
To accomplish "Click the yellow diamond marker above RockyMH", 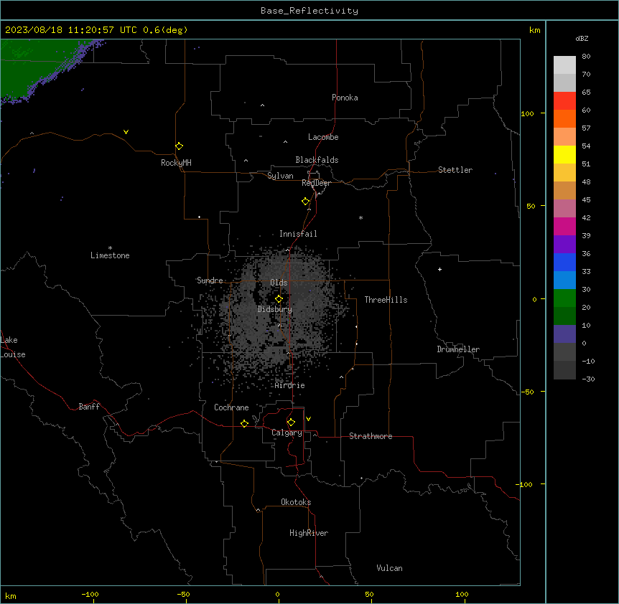I will (180, 146).
